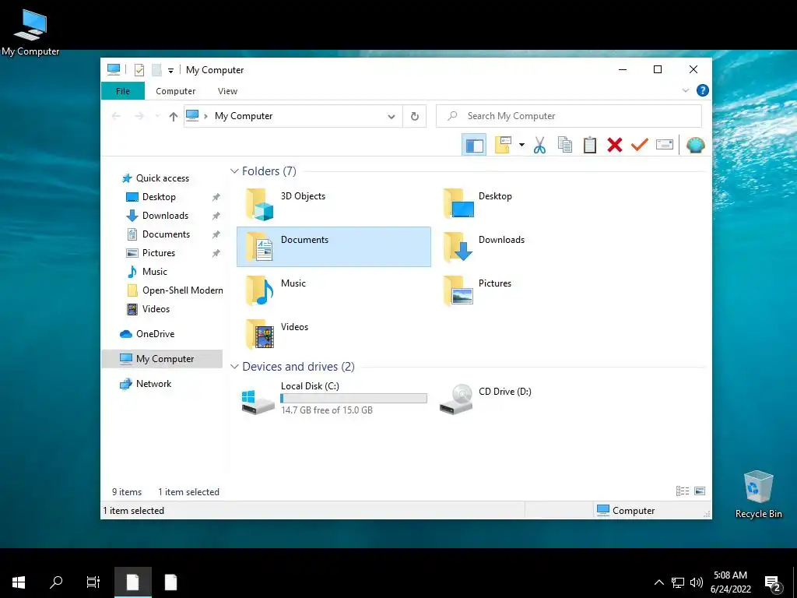Open the recent locations dropdown arrow
The height and width of the screenshot is (598, 797).
point(157,117)
